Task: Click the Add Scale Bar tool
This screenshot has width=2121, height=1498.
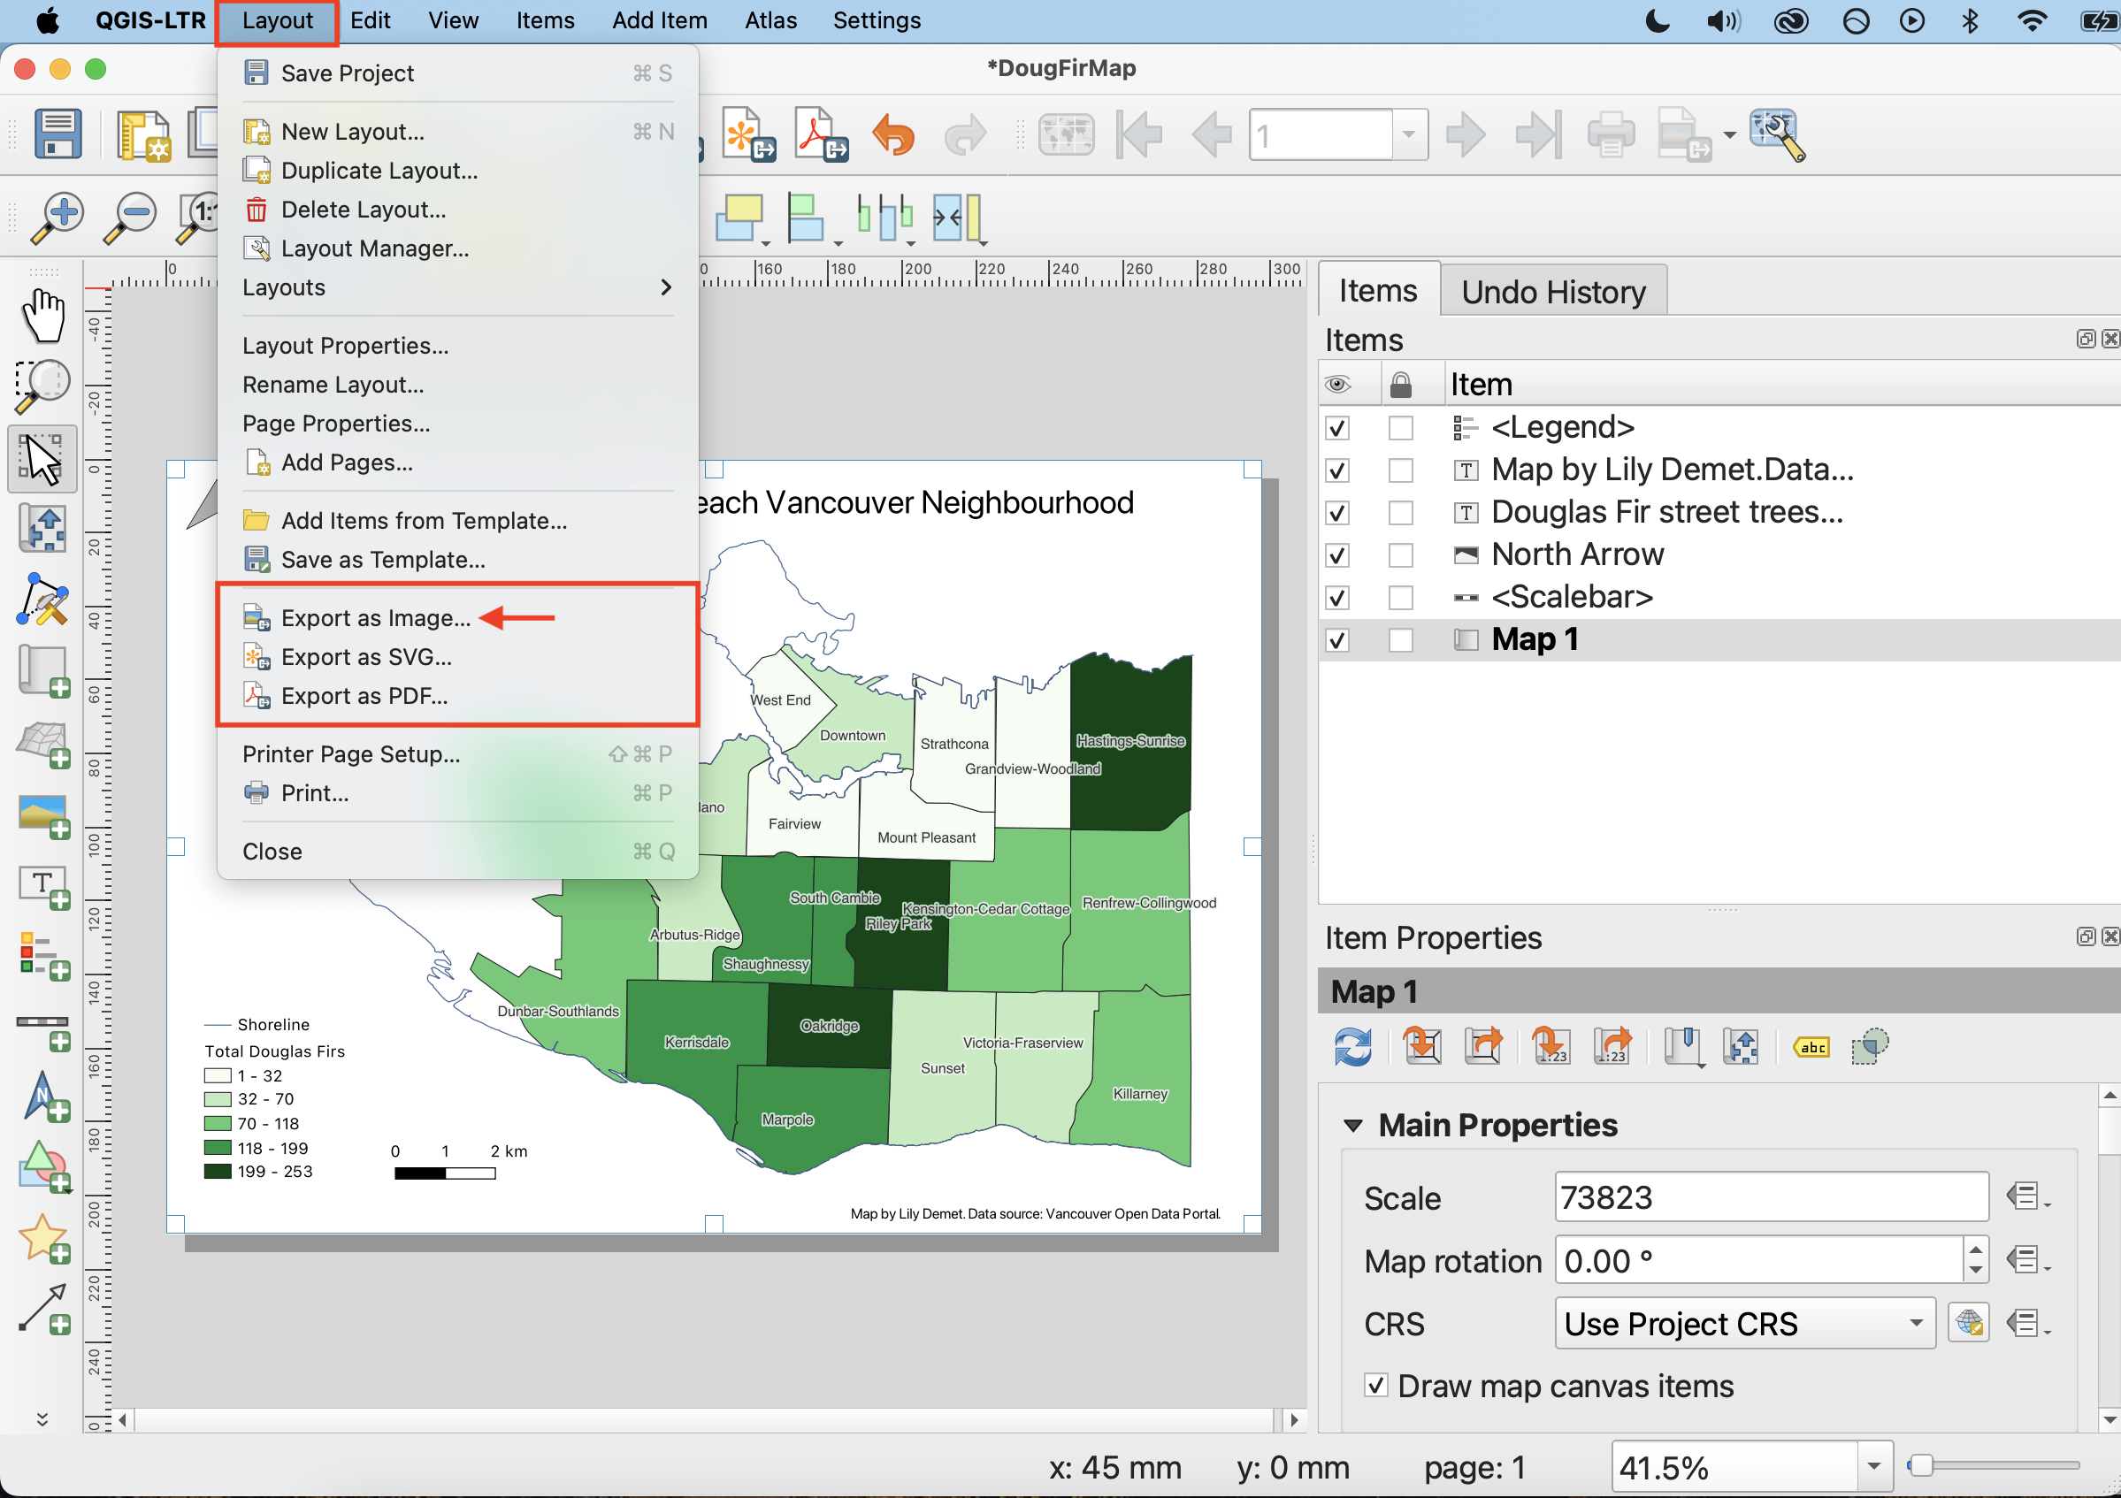Action: (43, 1029)
